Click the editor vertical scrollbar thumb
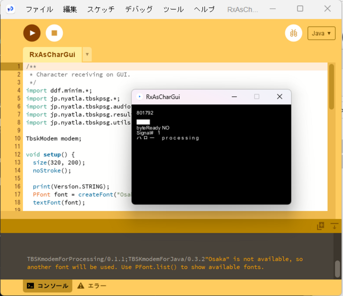343x296 pixels. pos(332,86)
